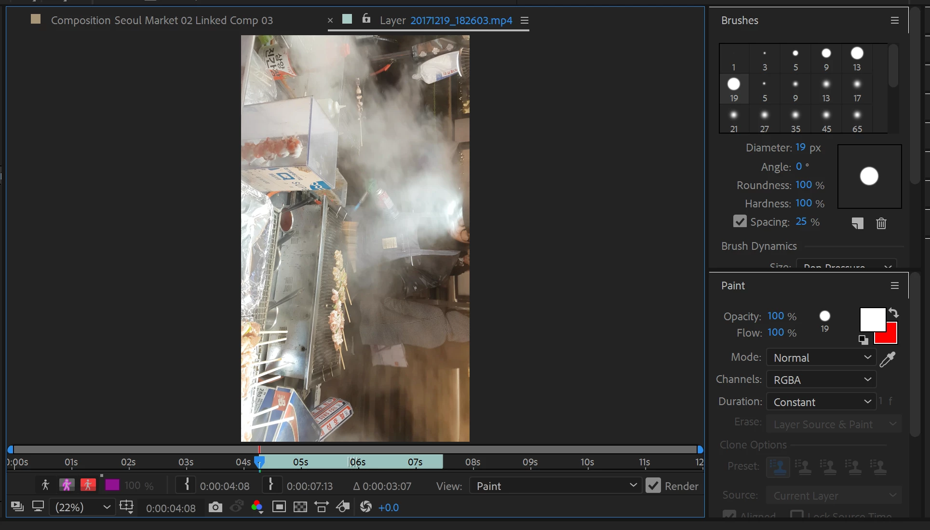The height and width of the screenshot is (530, 930).
Task: Open the magnification 22% dropdown
Action: click(x=82, y=507)
